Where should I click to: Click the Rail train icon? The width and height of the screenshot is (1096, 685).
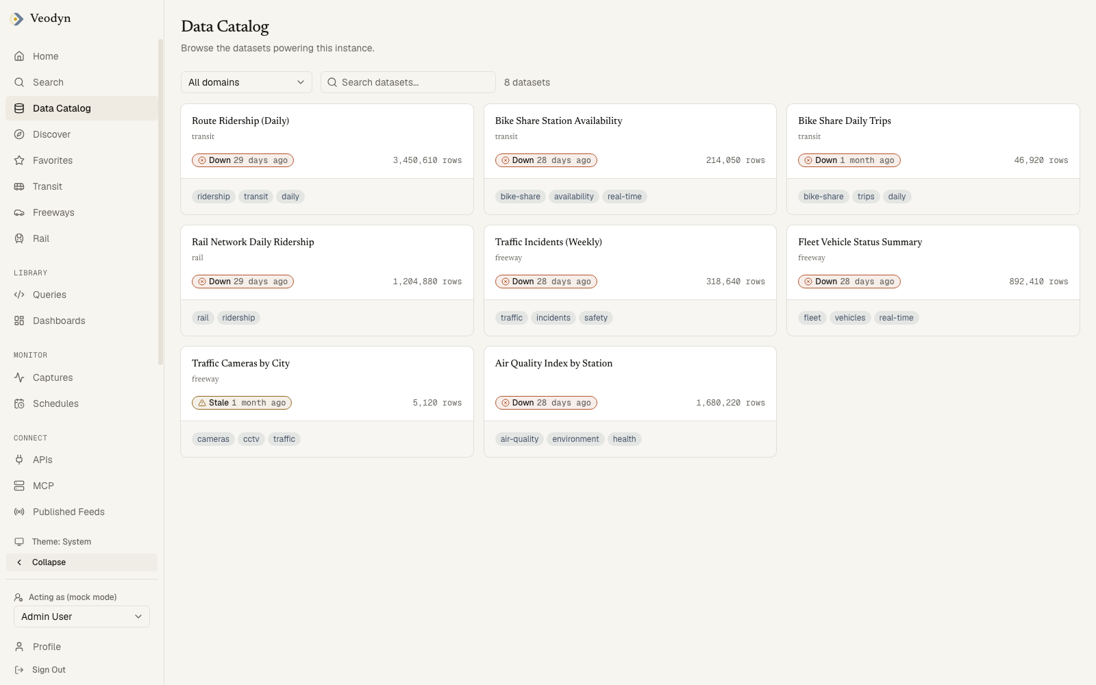tap(19, 238)
